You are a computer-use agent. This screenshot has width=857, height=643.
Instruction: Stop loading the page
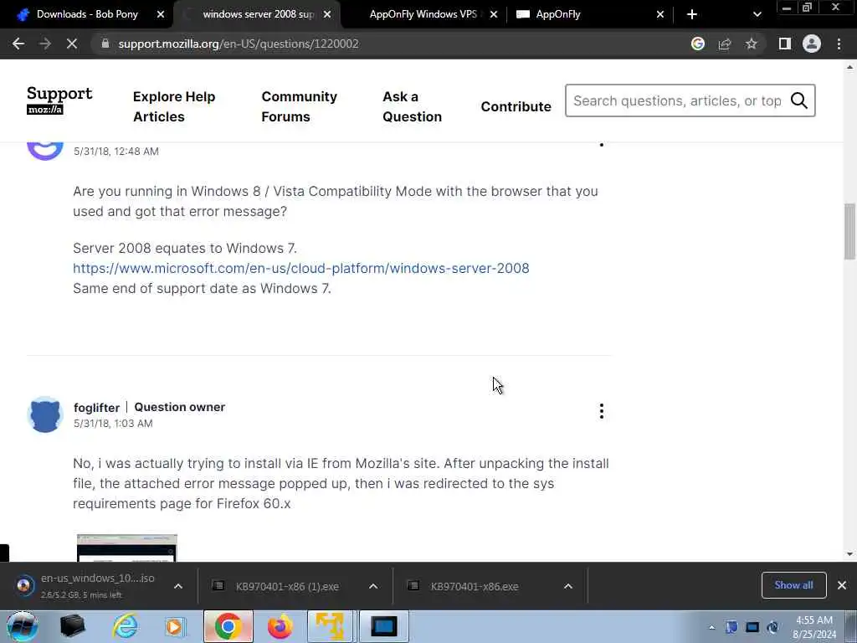click(x=72, y=44)
